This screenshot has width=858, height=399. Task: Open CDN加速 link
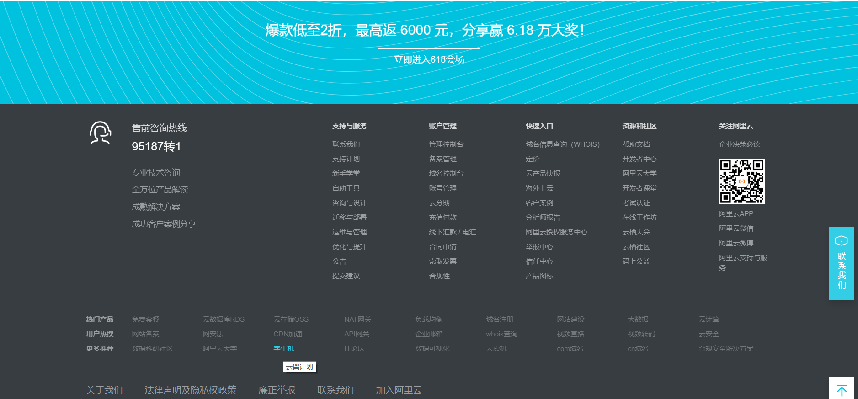point(288,334)
